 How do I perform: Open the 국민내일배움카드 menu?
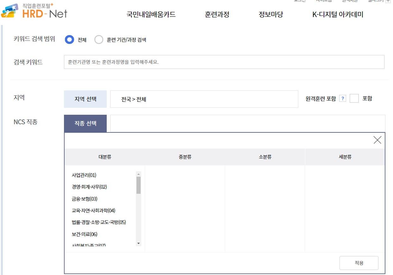click(x=151, y=15)
